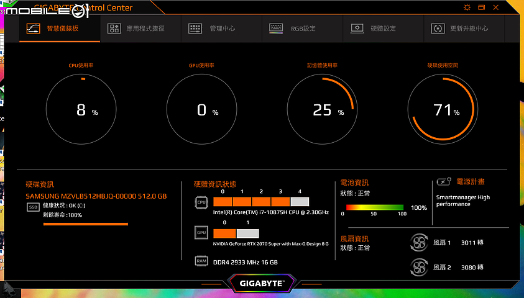
Task: Click the power plan battery icon
Action: [x=444, y=181]
